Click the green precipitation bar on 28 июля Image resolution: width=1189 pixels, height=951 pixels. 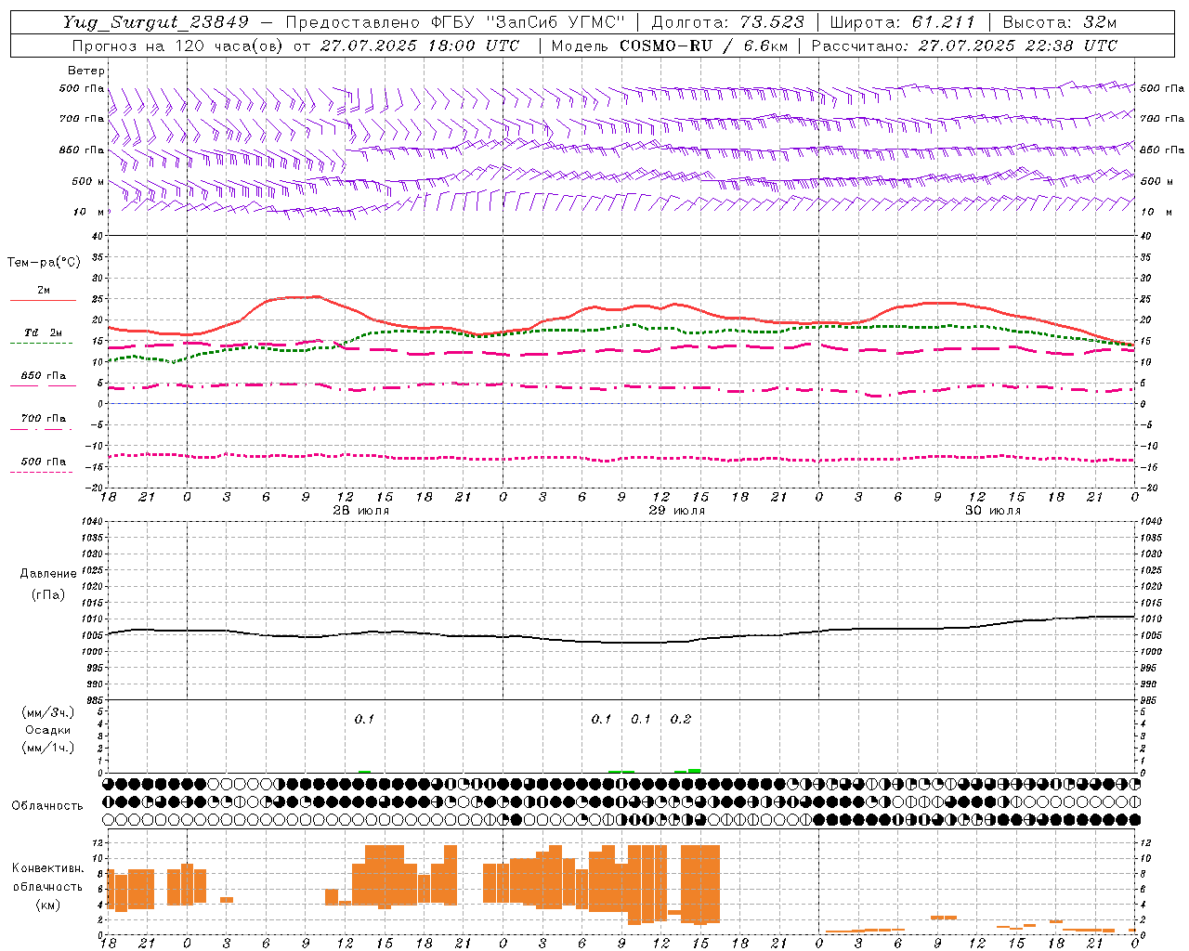(x=365, y=771)
